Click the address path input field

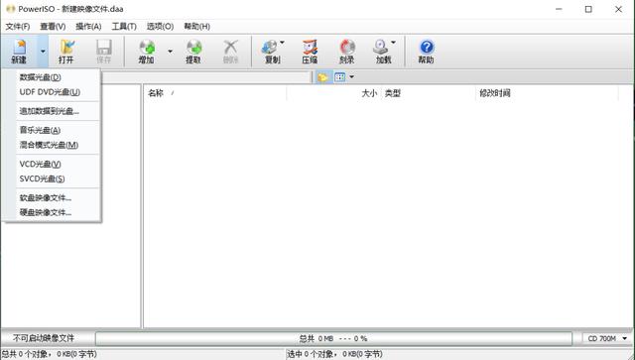tap(205, 77)
